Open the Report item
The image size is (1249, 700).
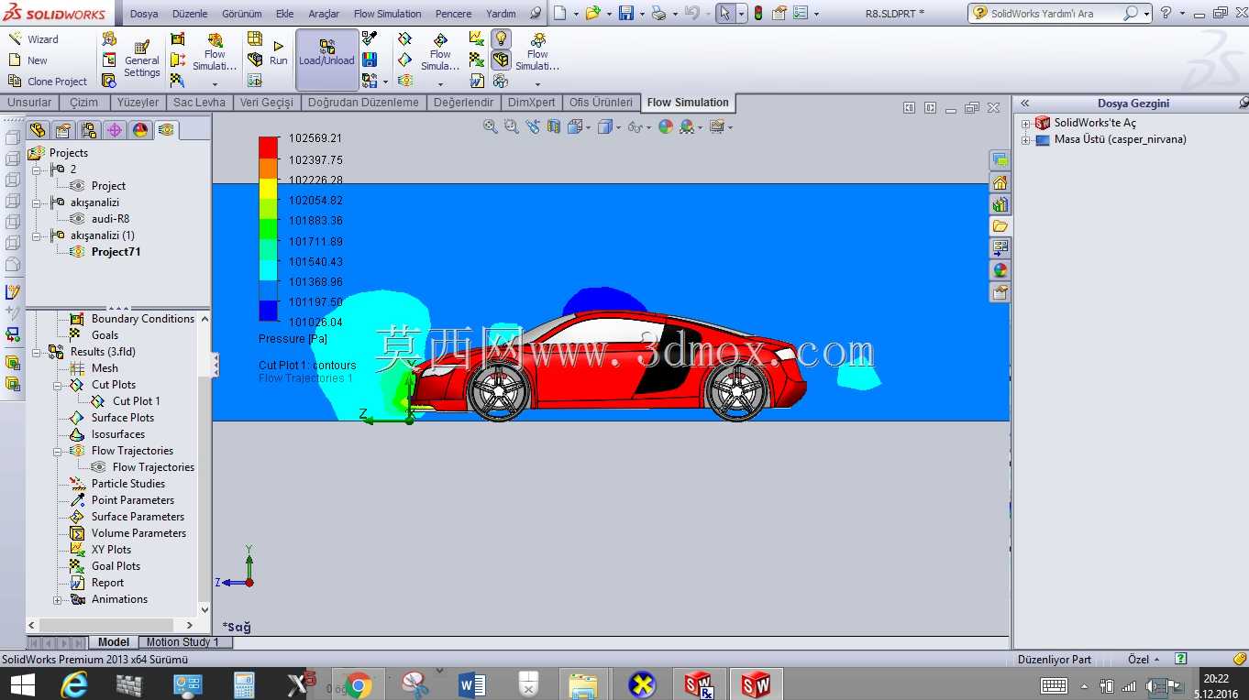[107, 583]
